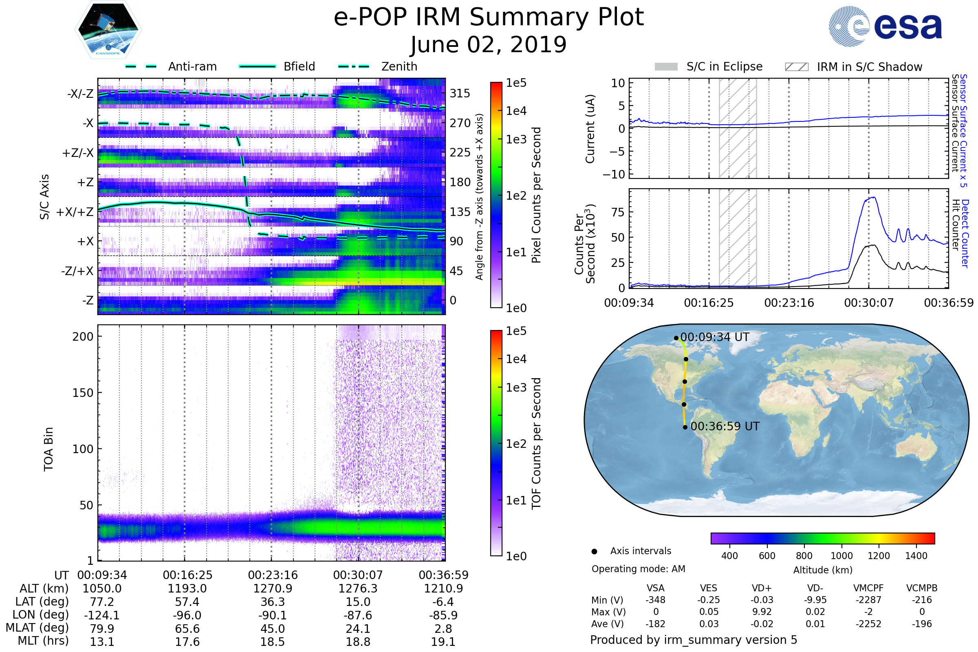Viewport: 978px width, 652px height.
Task: Click the Anti-ram dashed line legend marker
Action: click(141, 66)
